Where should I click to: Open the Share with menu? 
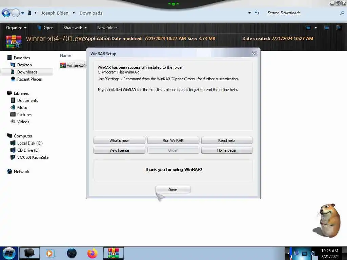[x=75, y=28]
